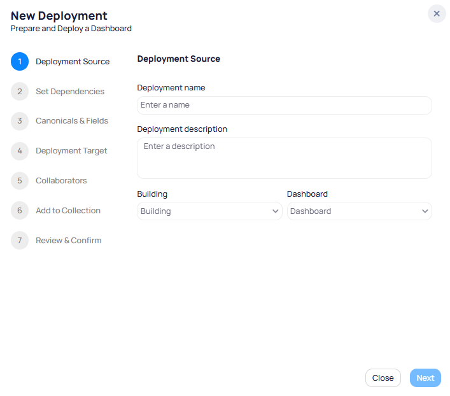Viewport: 450px width, 396px height.
Task: Select the step 7 circle badge
Action: tap(20, 241)
